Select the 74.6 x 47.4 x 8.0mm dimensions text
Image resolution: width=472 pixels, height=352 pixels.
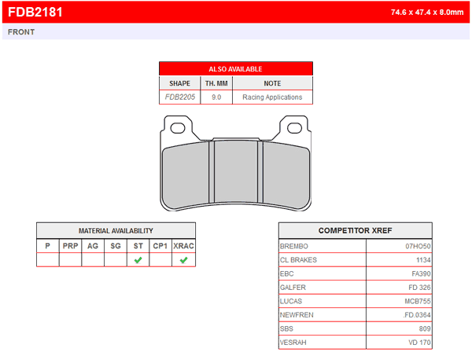(427, 13)
